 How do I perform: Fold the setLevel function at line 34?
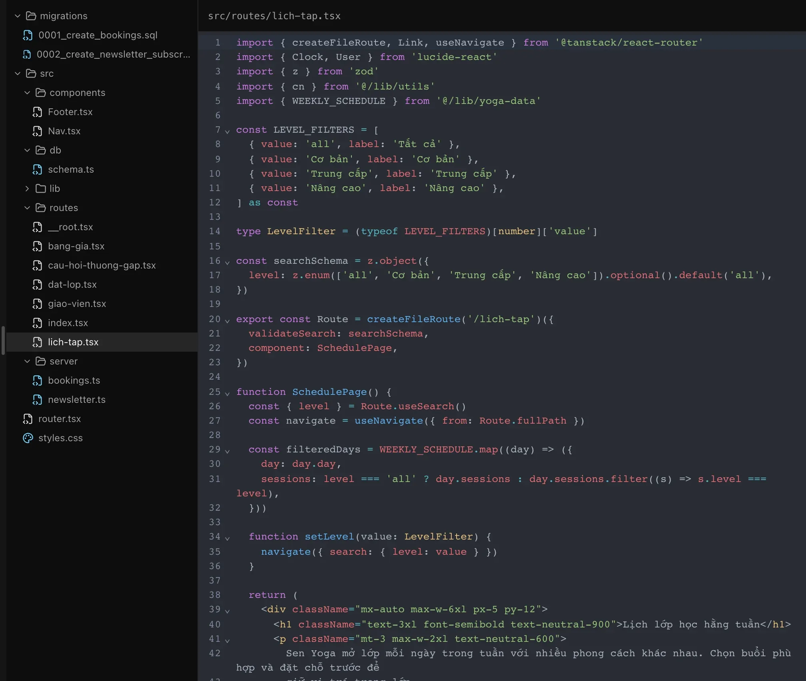click(x=227, y=538)
